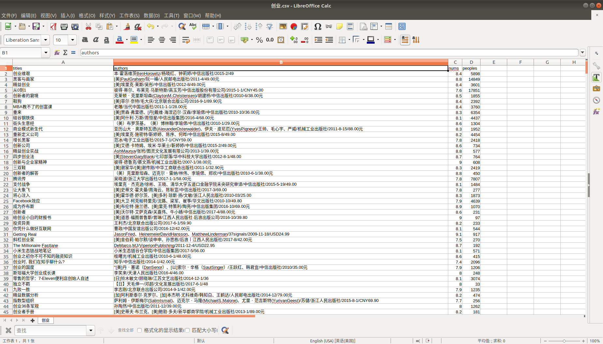This screenshot has width=603, height=344.
Task: Apply yellow background color swatch
Action: [x=134, y=40]
